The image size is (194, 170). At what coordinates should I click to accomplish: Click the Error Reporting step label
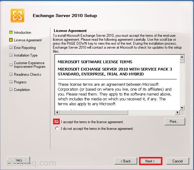(x=25, y=48)
